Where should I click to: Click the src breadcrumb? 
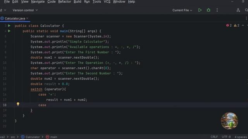pyautogui.click(x=13, y=137)
